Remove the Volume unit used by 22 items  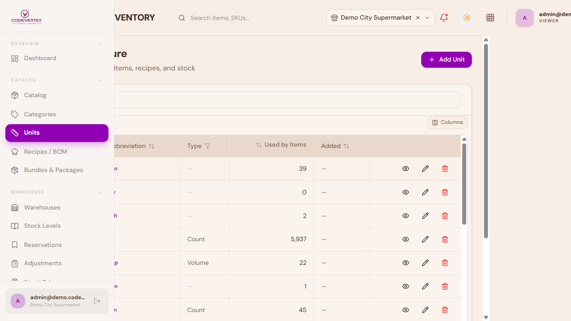(445, 263)
